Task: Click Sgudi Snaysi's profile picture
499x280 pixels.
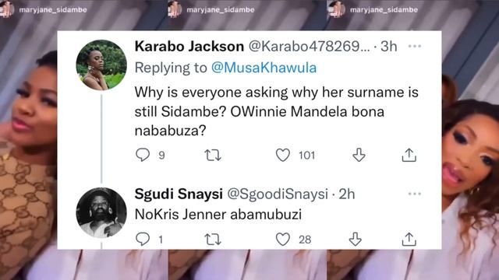Action: pyautogui.click(x=101, y=212)
